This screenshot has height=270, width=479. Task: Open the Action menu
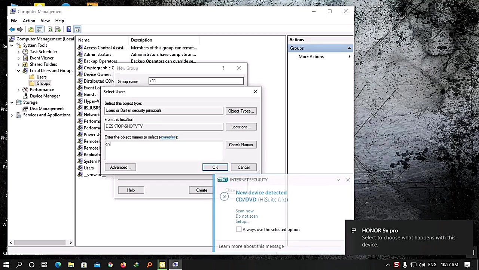pyautogui.click(x=29, y=21)
